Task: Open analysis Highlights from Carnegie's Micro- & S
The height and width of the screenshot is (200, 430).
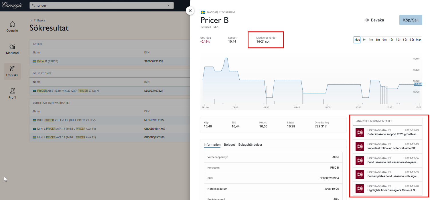Action: (392, 190)
